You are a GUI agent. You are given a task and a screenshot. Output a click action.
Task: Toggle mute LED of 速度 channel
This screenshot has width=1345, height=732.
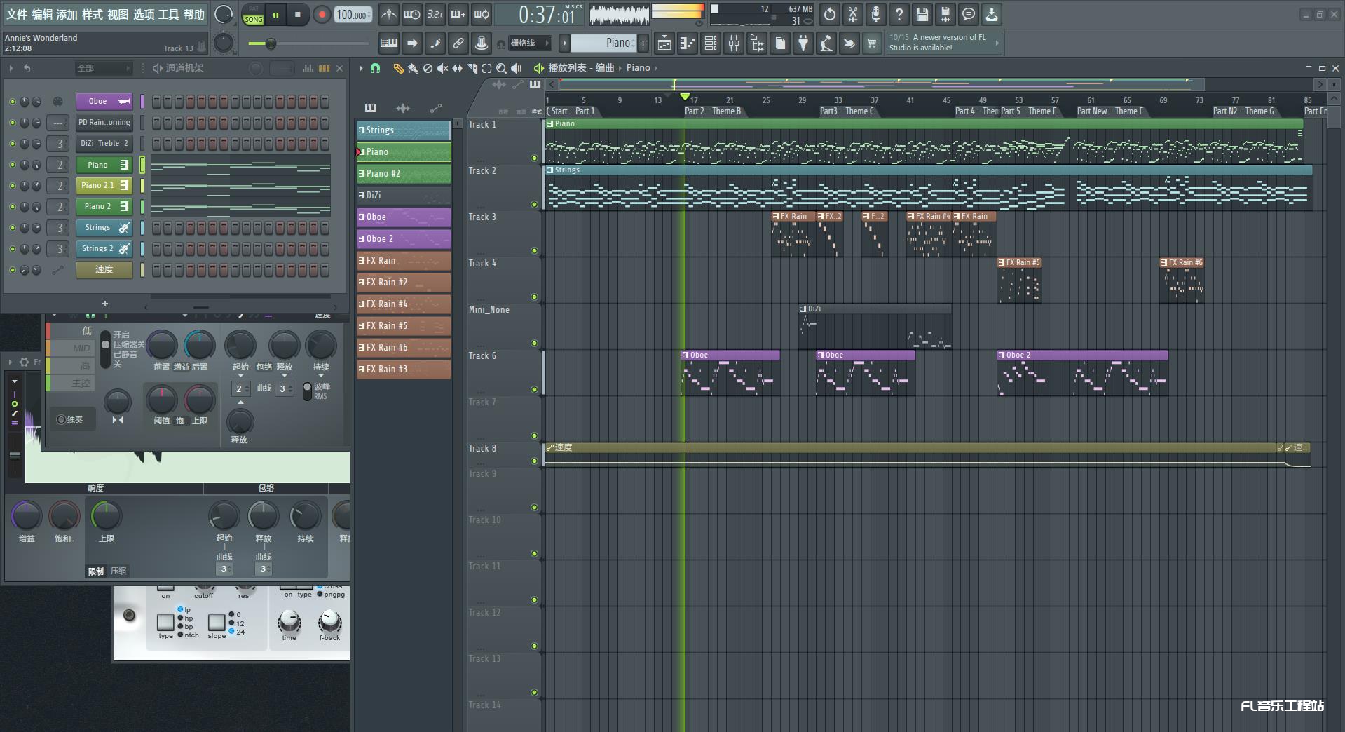tap(12, 270)
